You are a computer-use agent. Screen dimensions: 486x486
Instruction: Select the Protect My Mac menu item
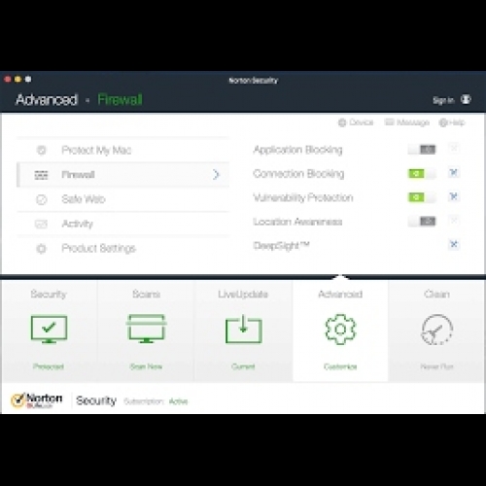123,150
